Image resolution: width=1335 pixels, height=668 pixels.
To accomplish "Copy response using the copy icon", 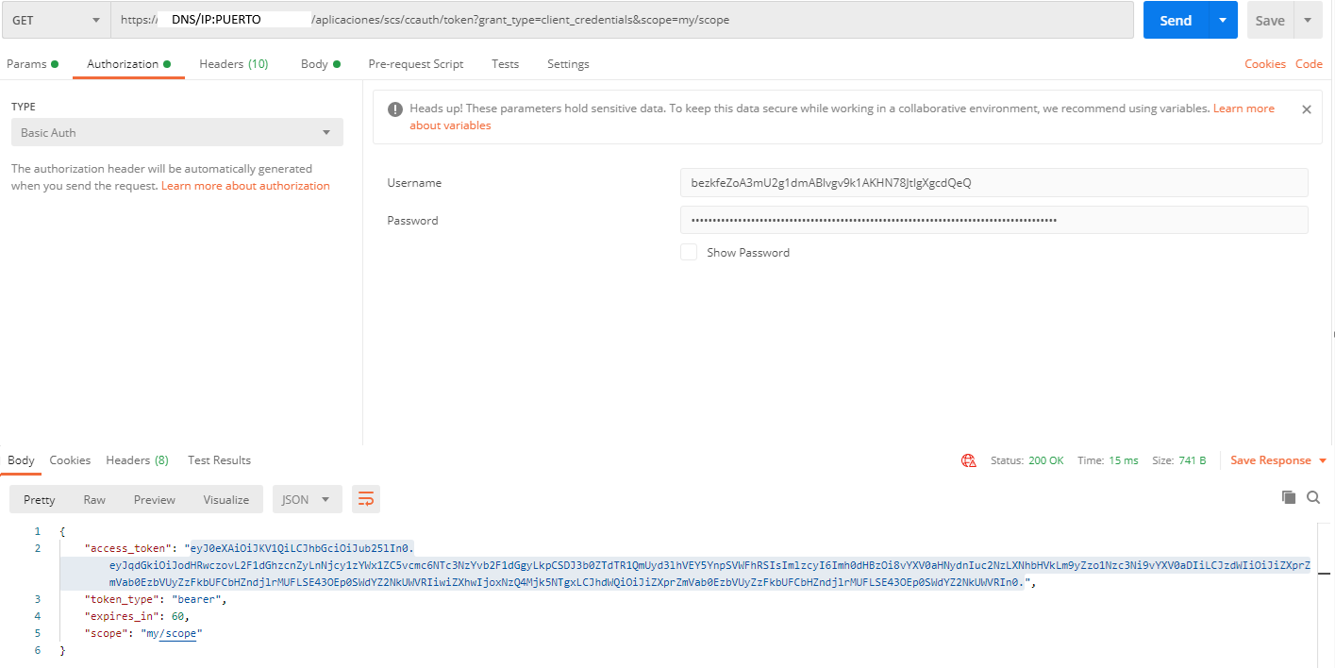I will pyautogui.click(x=1289, y=497).
